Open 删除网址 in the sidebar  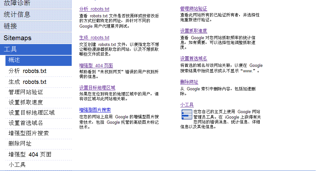pyautogui.click(x=39, y=144)
